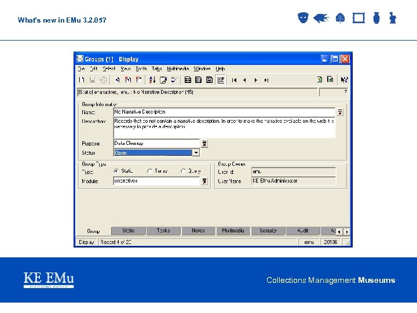Open the Name field lookup list button

(x=340, y=112)
